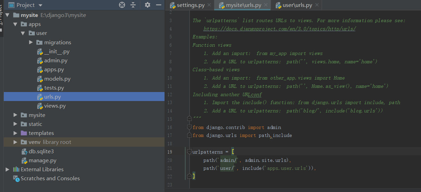The image size is (421, 192).
Task: Select apps.py file
Action: pos(54,70)
